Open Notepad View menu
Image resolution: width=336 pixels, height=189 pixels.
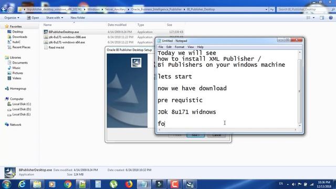191,47
